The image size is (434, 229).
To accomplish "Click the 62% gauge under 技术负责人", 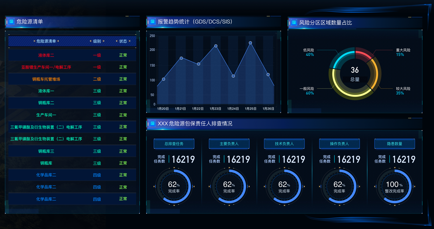I will coord(284,186).
